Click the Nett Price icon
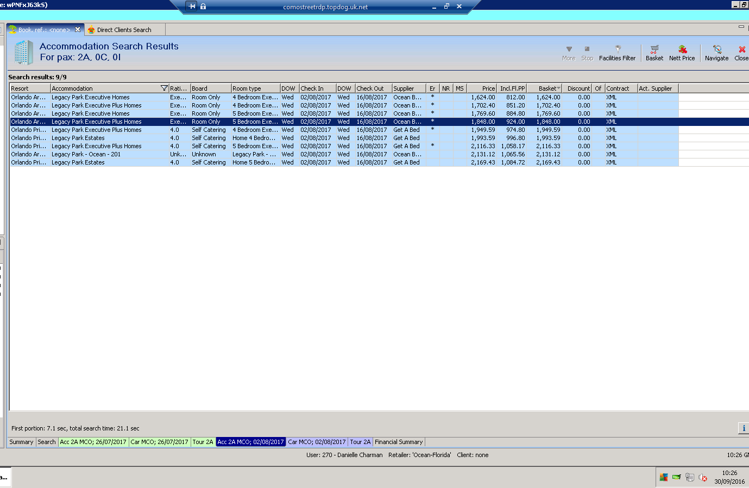 682,53
